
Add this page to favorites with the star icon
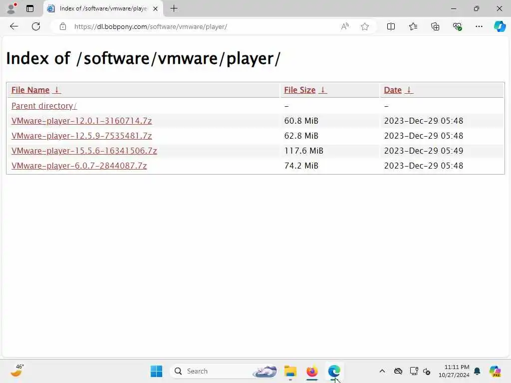(x=365, y=26)
